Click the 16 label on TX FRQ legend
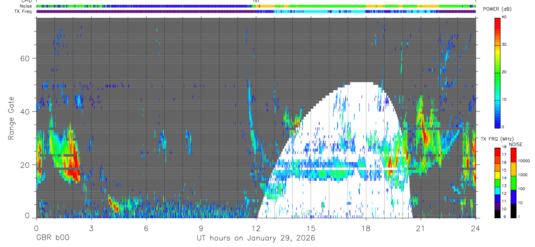Image resolution: width=535 pixels, height=247 pixels. click(x=505, y=162)
